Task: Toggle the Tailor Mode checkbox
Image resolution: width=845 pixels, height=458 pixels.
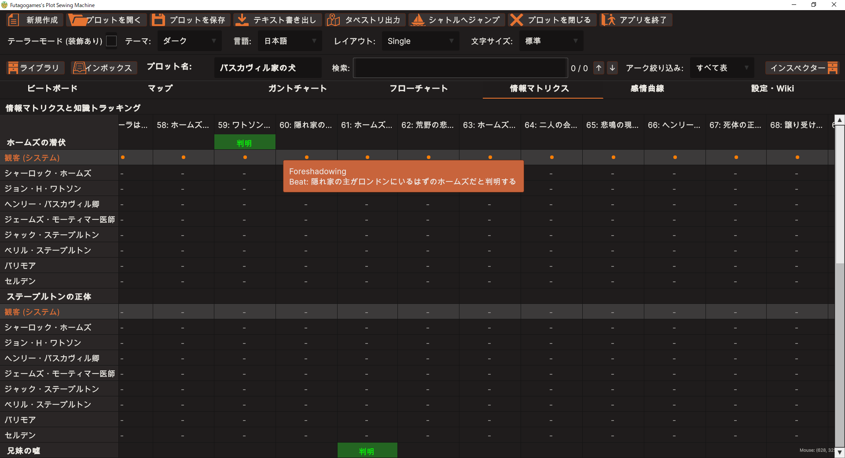Action: coord(111,41)
